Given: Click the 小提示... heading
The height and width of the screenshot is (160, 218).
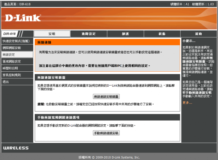Looking at the screenshot, I should [189, 41].
